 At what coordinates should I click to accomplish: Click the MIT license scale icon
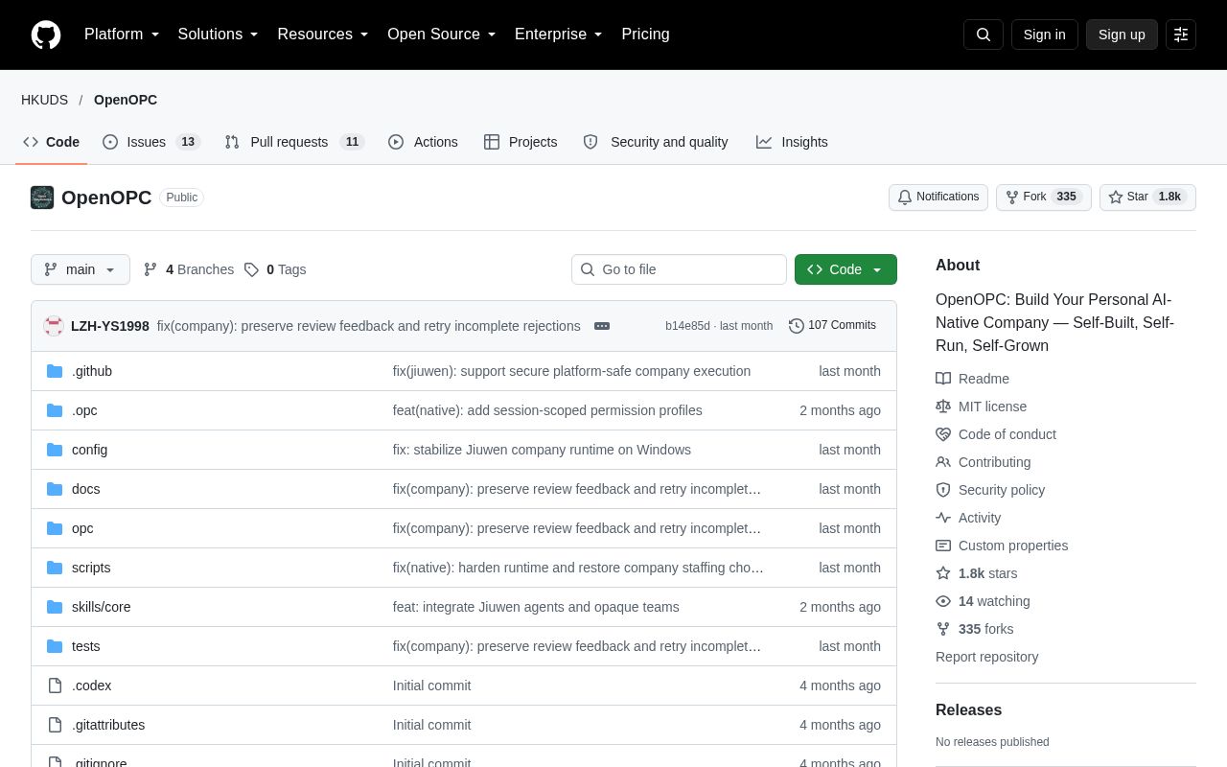coord(943,407)
